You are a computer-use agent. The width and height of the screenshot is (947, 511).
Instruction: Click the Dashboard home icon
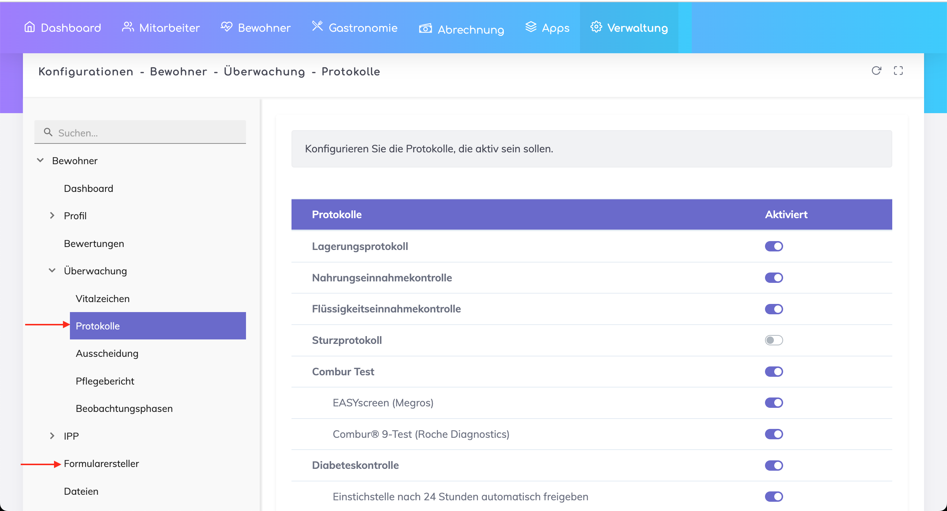(x=30, y=27)
